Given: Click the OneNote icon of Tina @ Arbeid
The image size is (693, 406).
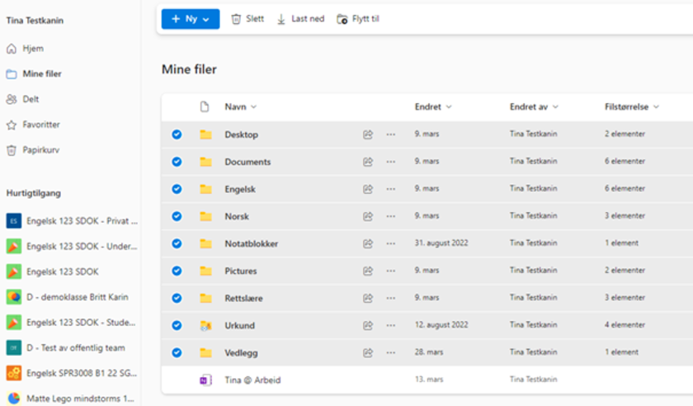Looking at the screenshot, I should tap(205, 380).
